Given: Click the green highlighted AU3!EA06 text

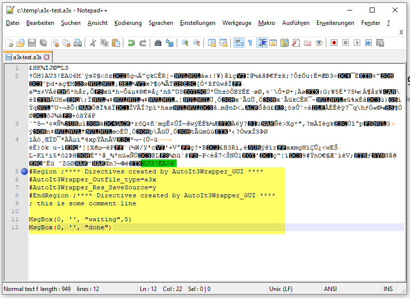Looking at the screenshot, I should [x=158, y=163].
